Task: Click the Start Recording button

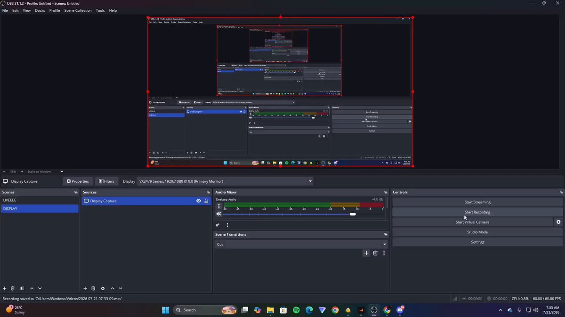Action: 477,212
